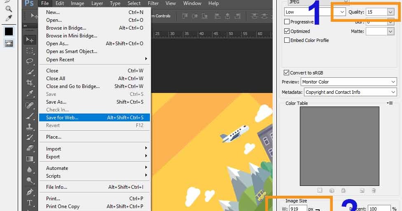Open the Metadata Copyright and Contact Info dropdown

coord(351,92)
